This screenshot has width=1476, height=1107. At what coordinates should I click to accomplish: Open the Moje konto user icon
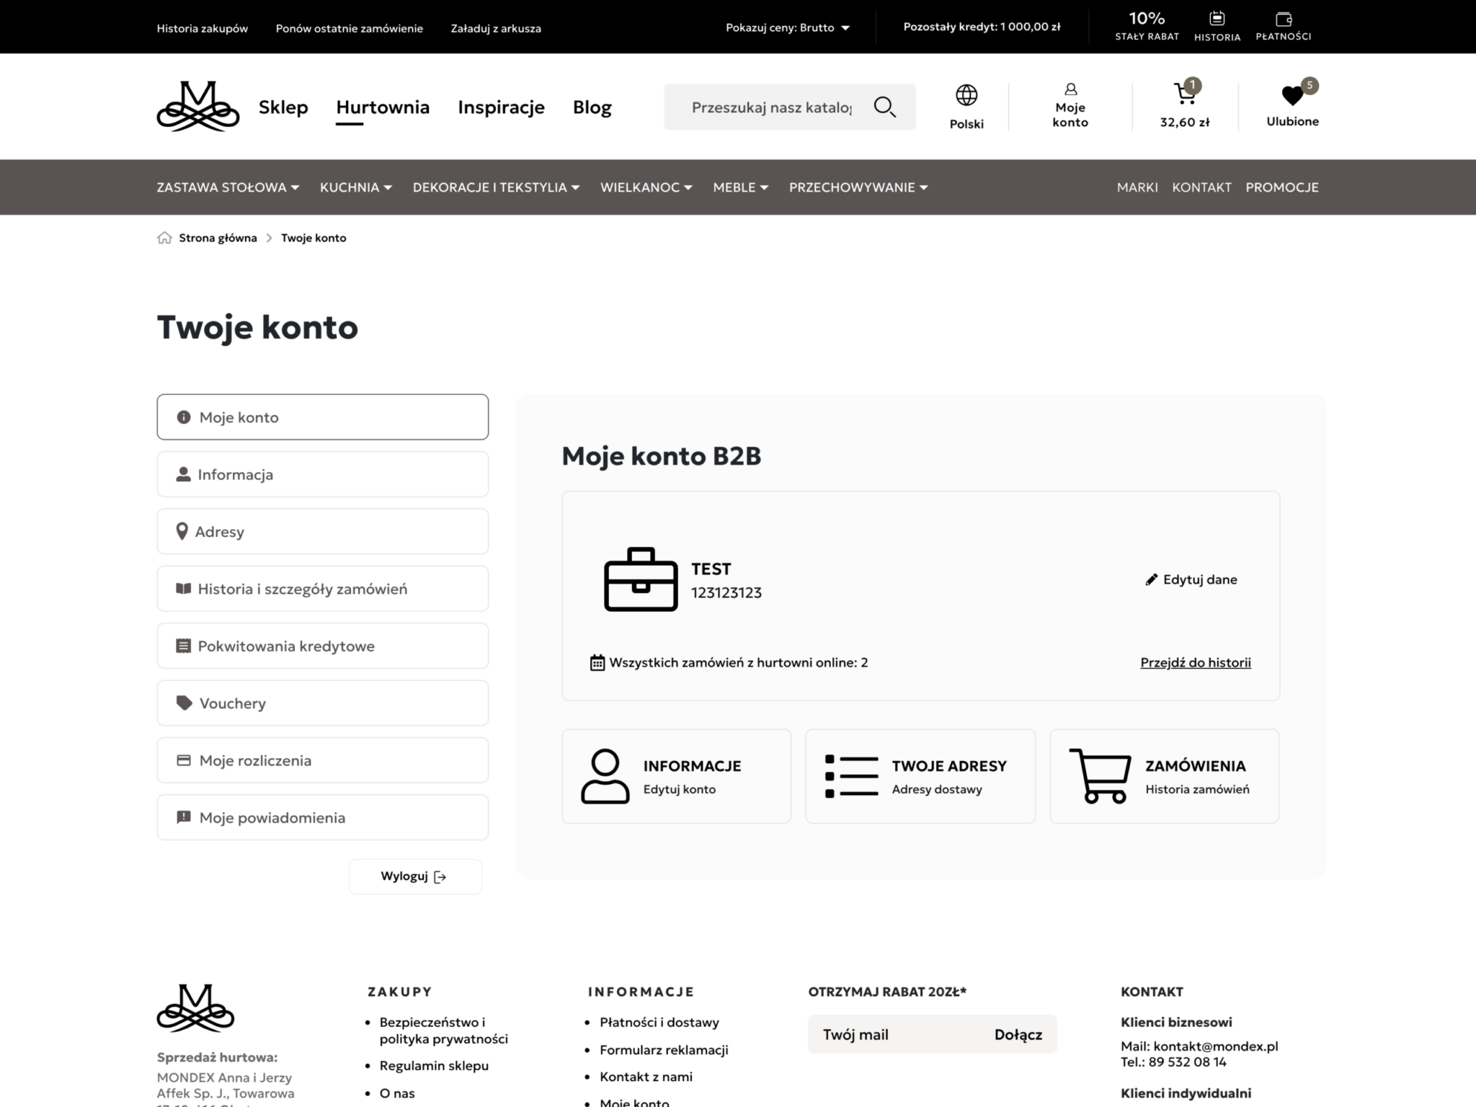click(x=1070, y=89)
